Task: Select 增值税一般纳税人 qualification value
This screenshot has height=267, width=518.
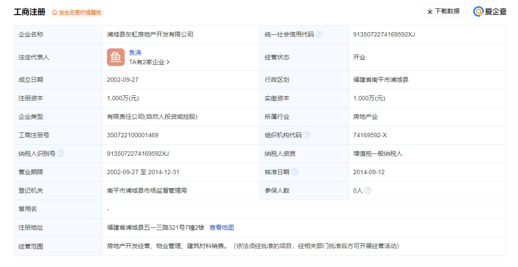Action: [377, 153]
